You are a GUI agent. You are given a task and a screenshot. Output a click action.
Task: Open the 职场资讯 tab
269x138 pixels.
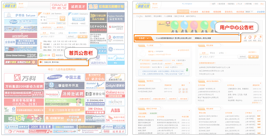[x=229, y=12]
